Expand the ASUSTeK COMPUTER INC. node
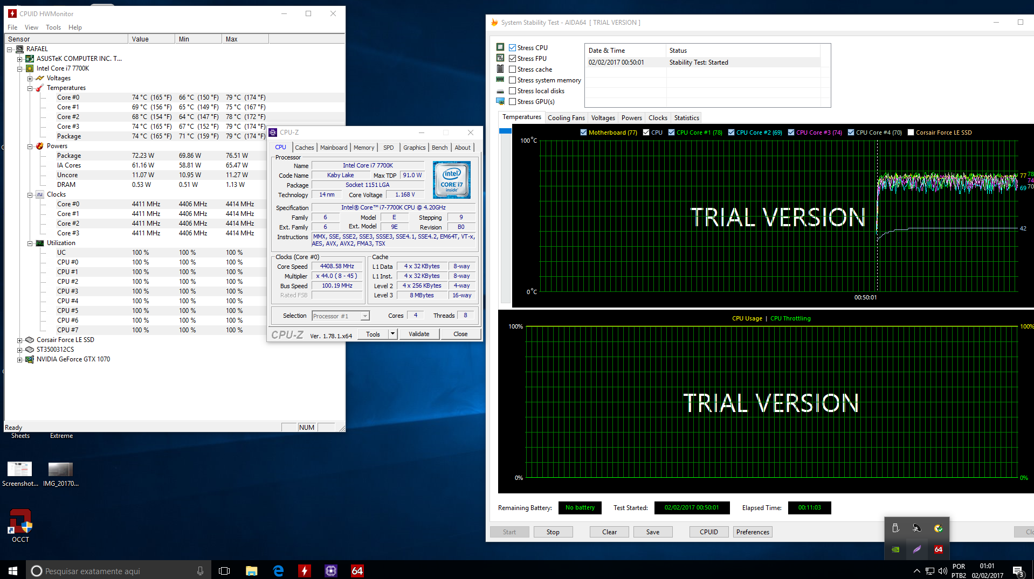Screen dimensions: 1034x579 pos(19,59)
